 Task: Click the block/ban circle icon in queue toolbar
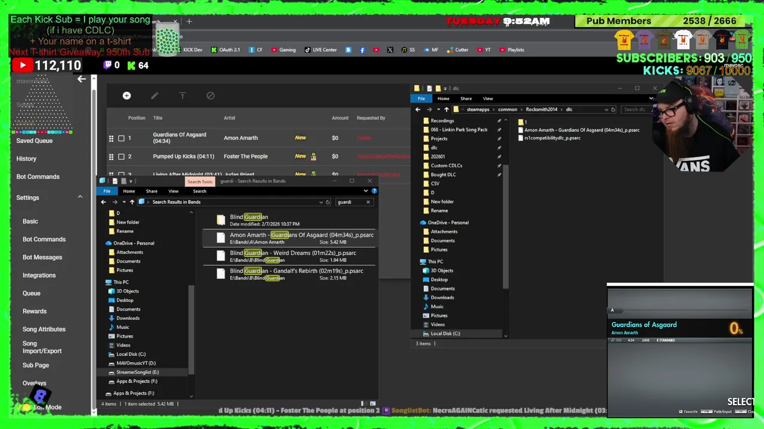click(x=210, y=95)
